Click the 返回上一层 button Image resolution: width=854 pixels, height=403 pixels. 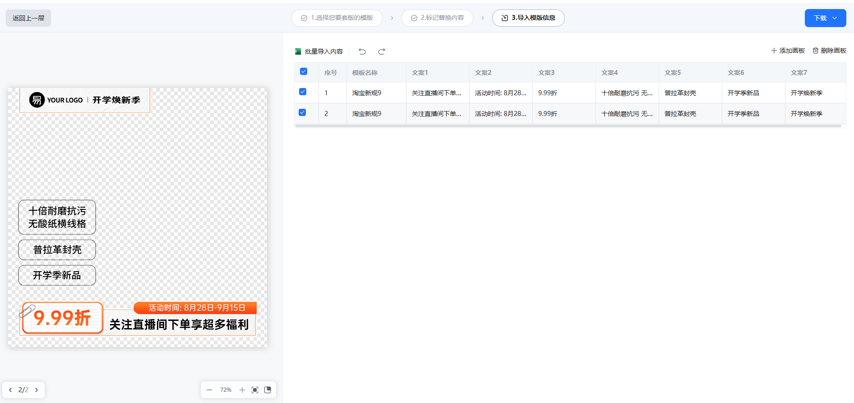[28, 18]
